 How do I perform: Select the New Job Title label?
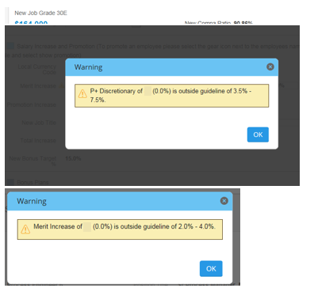coord(39,123)
